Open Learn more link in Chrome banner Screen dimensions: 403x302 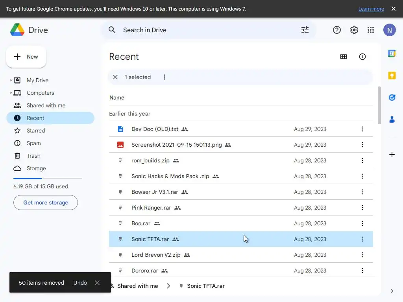371,9
